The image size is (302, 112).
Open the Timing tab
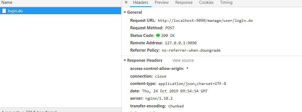[x=226, y=2]
